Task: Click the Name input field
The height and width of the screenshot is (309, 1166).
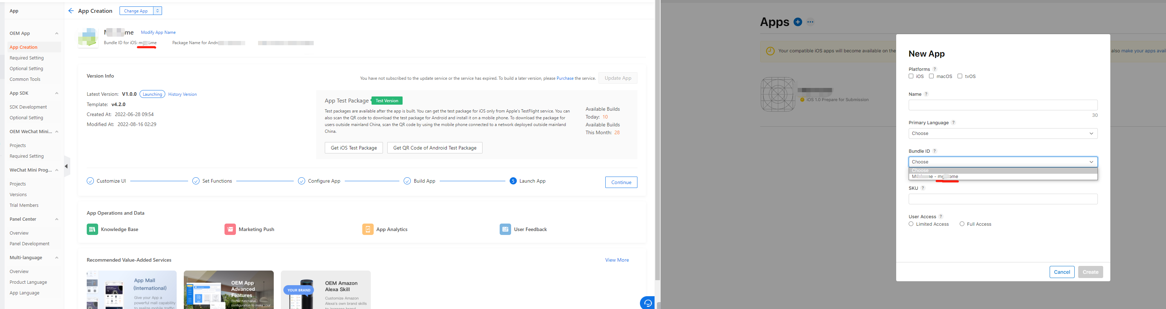Action: [1003, 105]
